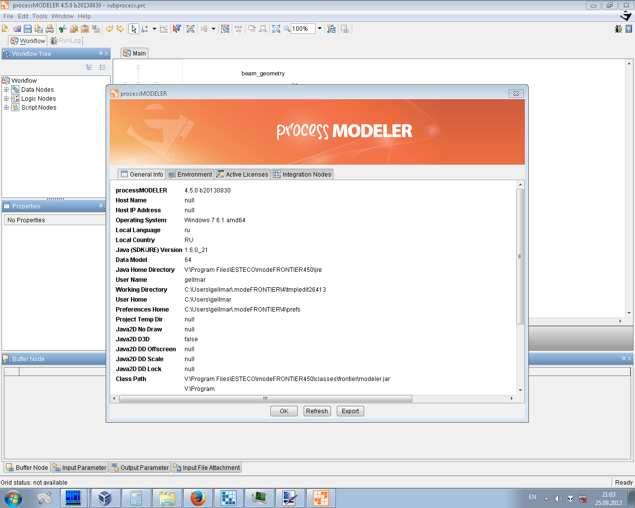
Task: Open the File menu
Action: point(8,16)
